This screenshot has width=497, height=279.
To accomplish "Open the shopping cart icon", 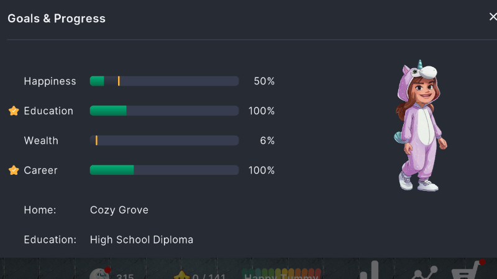I will [x=466, y=273].
